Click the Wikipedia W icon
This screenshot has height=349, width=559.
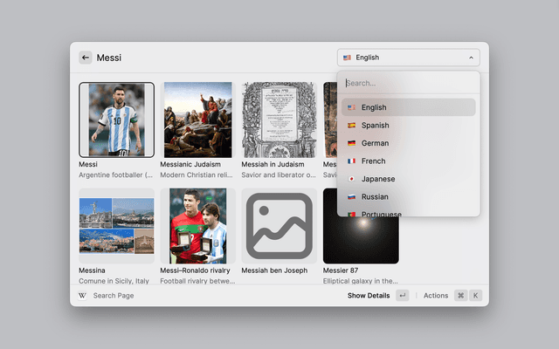click(x=83, y=296)
